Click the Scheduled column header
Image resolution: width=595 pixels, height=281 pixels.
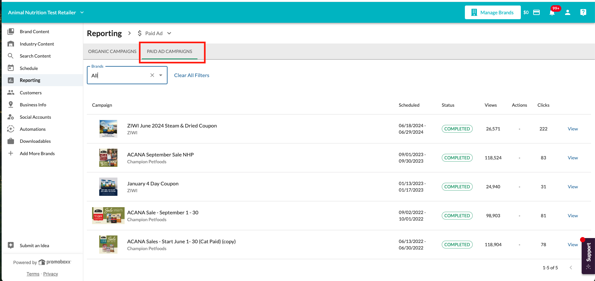[x=409, y=105]
